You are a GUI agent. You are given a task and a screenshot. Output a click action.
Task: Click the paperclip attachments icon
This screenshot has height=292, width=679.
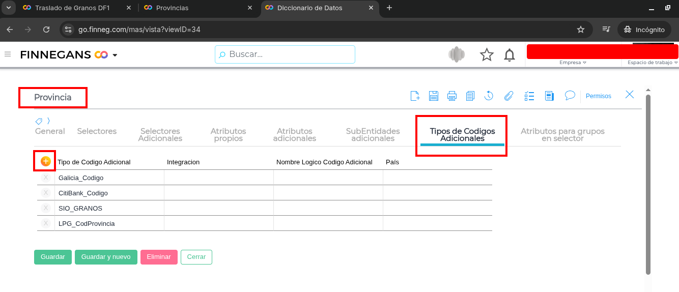tap(508, 96)
